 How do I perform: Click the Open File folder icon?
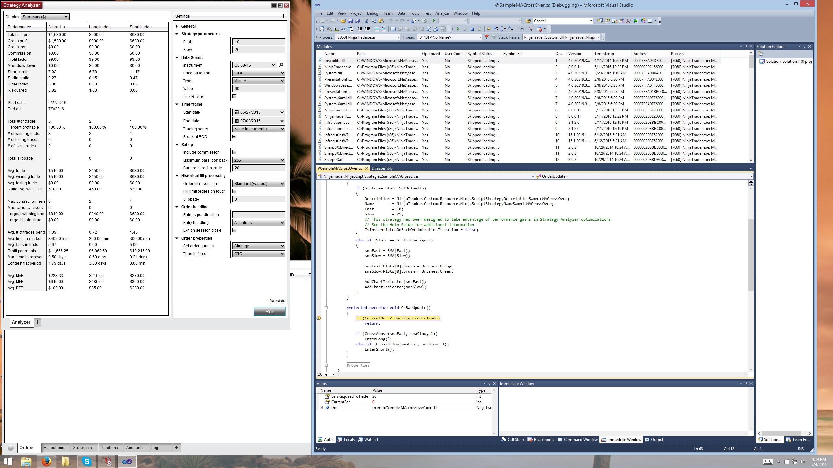(343, 21)
